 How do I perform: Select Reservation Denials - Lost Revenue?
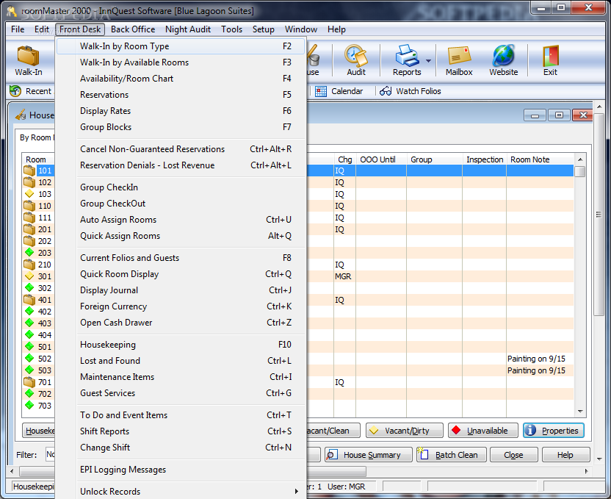tap(181, 165)
